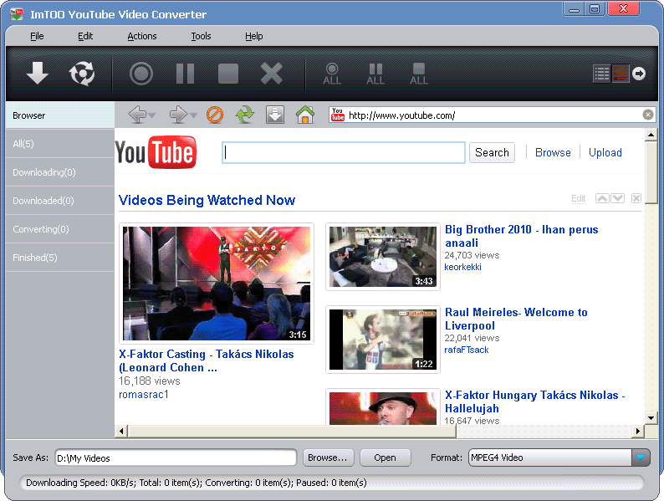Click the Stop ALL toolbar icon
Image resolution: width=664 pixels, height=501 pixels.
point(419,74)
